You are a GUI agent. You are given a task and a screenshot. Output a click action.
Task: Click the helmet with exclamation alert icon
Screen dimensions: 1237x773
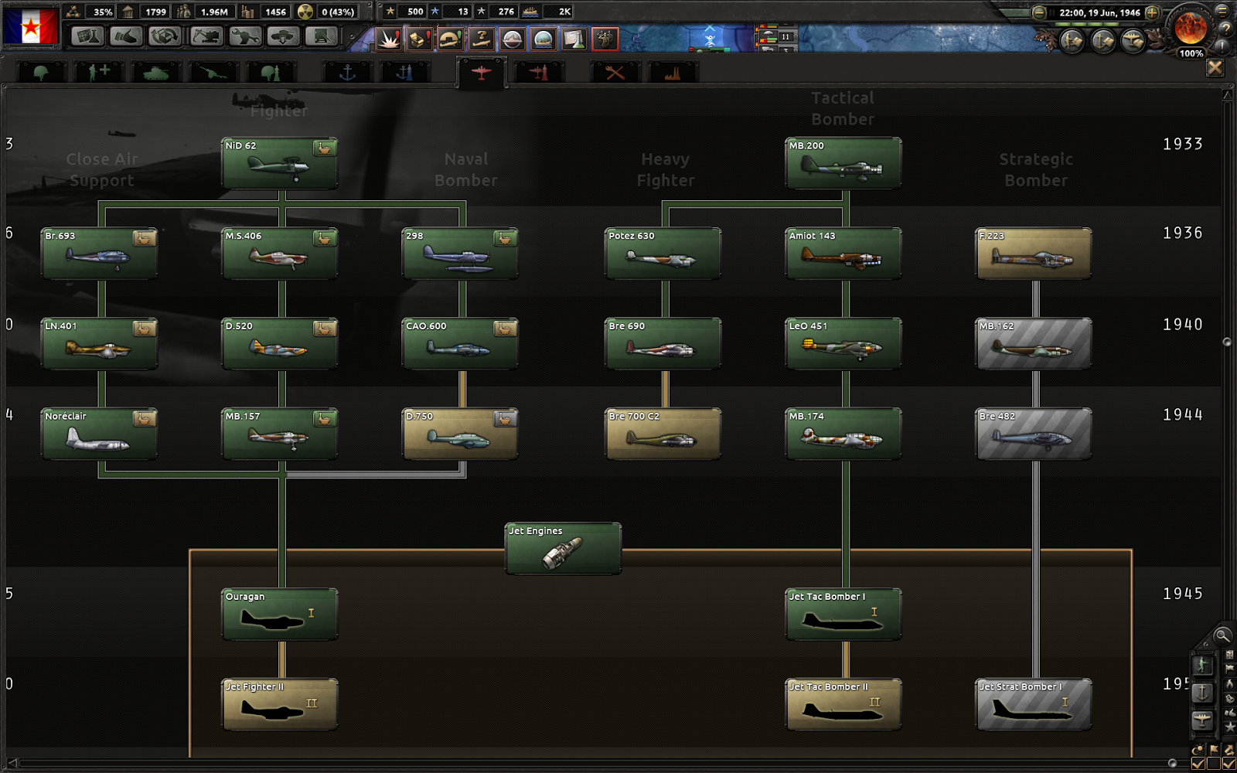451,39
